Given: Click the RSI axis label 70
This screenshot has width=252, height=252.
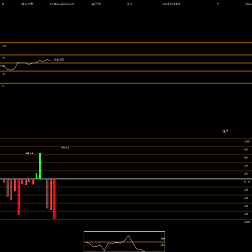Looking at the screenshot, I should [4, 58].
